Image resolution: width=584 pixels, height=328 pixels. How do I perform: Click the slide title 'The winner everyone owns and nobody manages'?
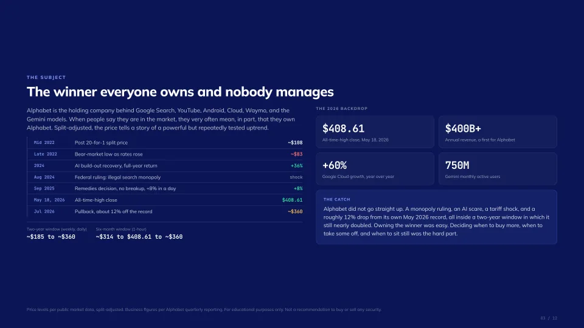click(180, 92)
